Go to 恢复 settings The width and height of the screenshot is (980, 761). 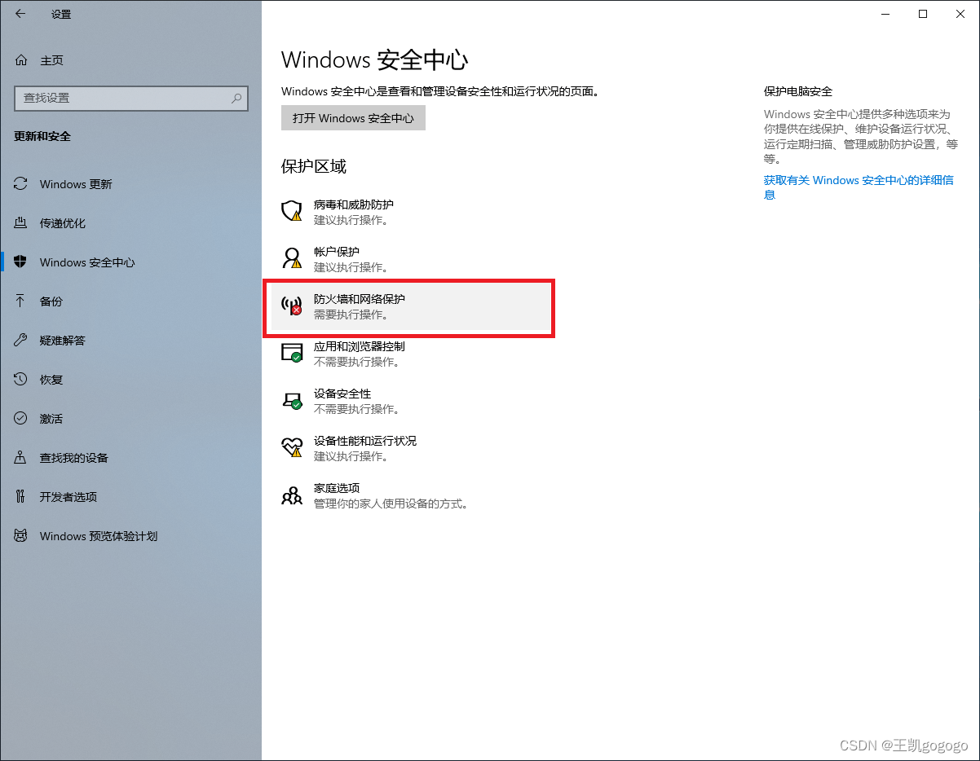click(130, 380)
